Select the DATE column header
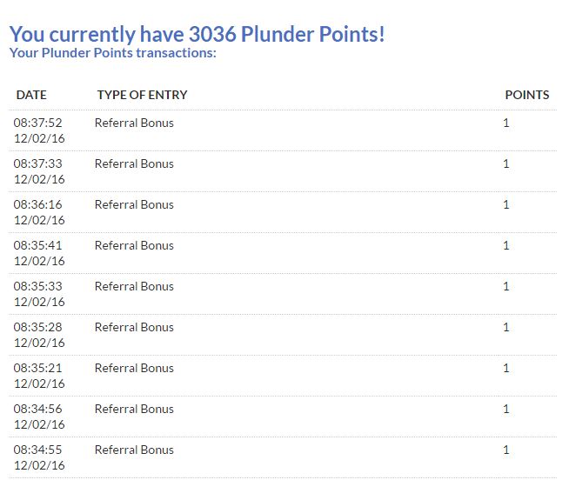Image resolution: width=569 pixels, height=480 pixels. pos(31,95)
